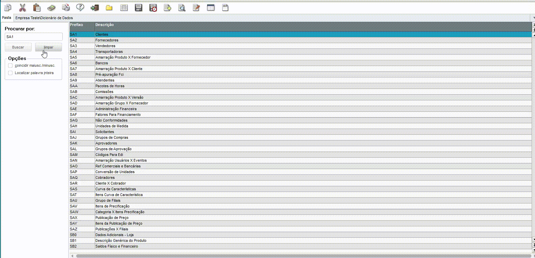Screen dimensions: 535x258
Task: Select the Transportadoras row
Action: (301, 52)
